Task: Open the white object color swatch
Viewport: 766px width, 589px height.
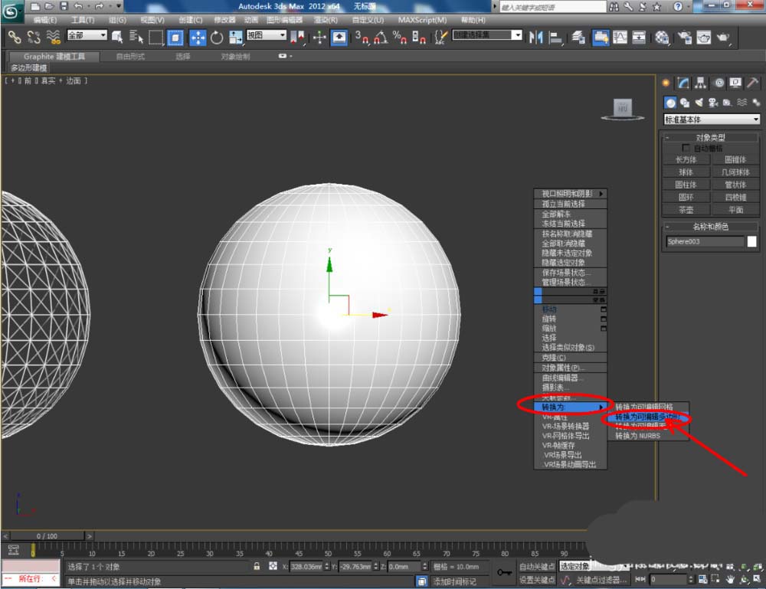Action: click(752, 241)
